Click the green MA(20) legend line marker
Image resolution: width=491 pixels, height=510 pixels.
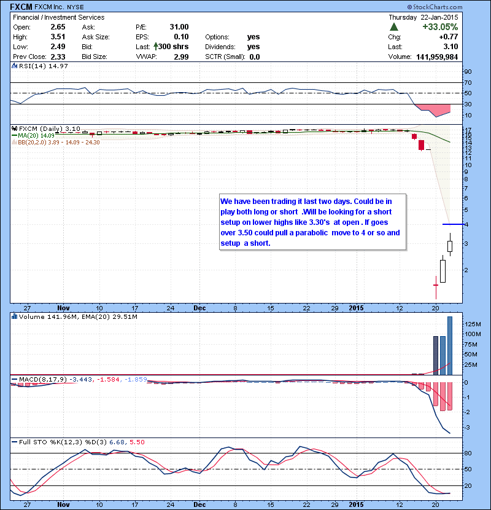click(x=14, y=135)
